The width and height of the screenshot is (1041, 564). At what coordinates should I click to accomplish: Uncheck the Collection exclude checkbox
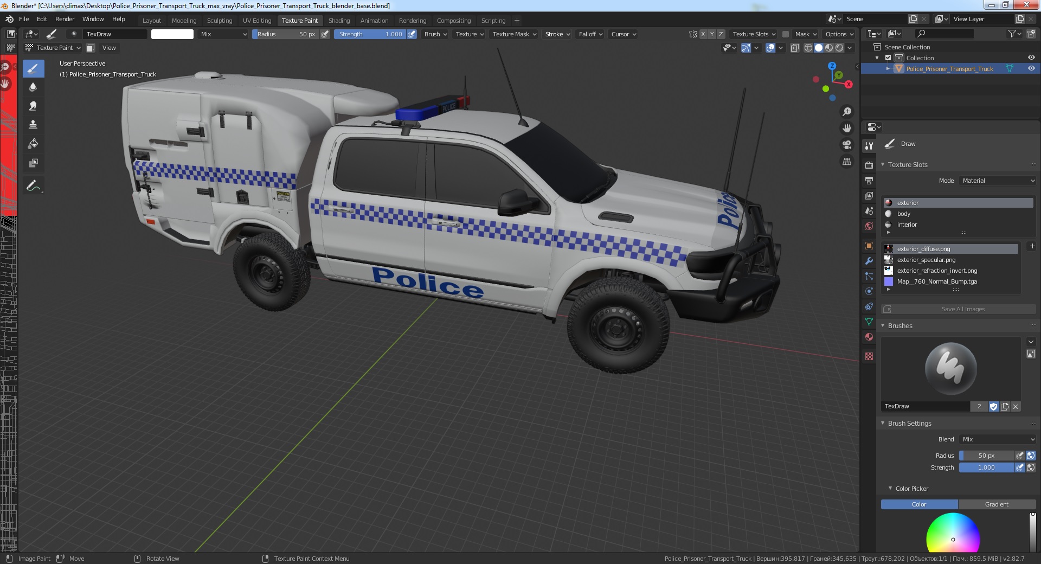(x=888, y=57)
